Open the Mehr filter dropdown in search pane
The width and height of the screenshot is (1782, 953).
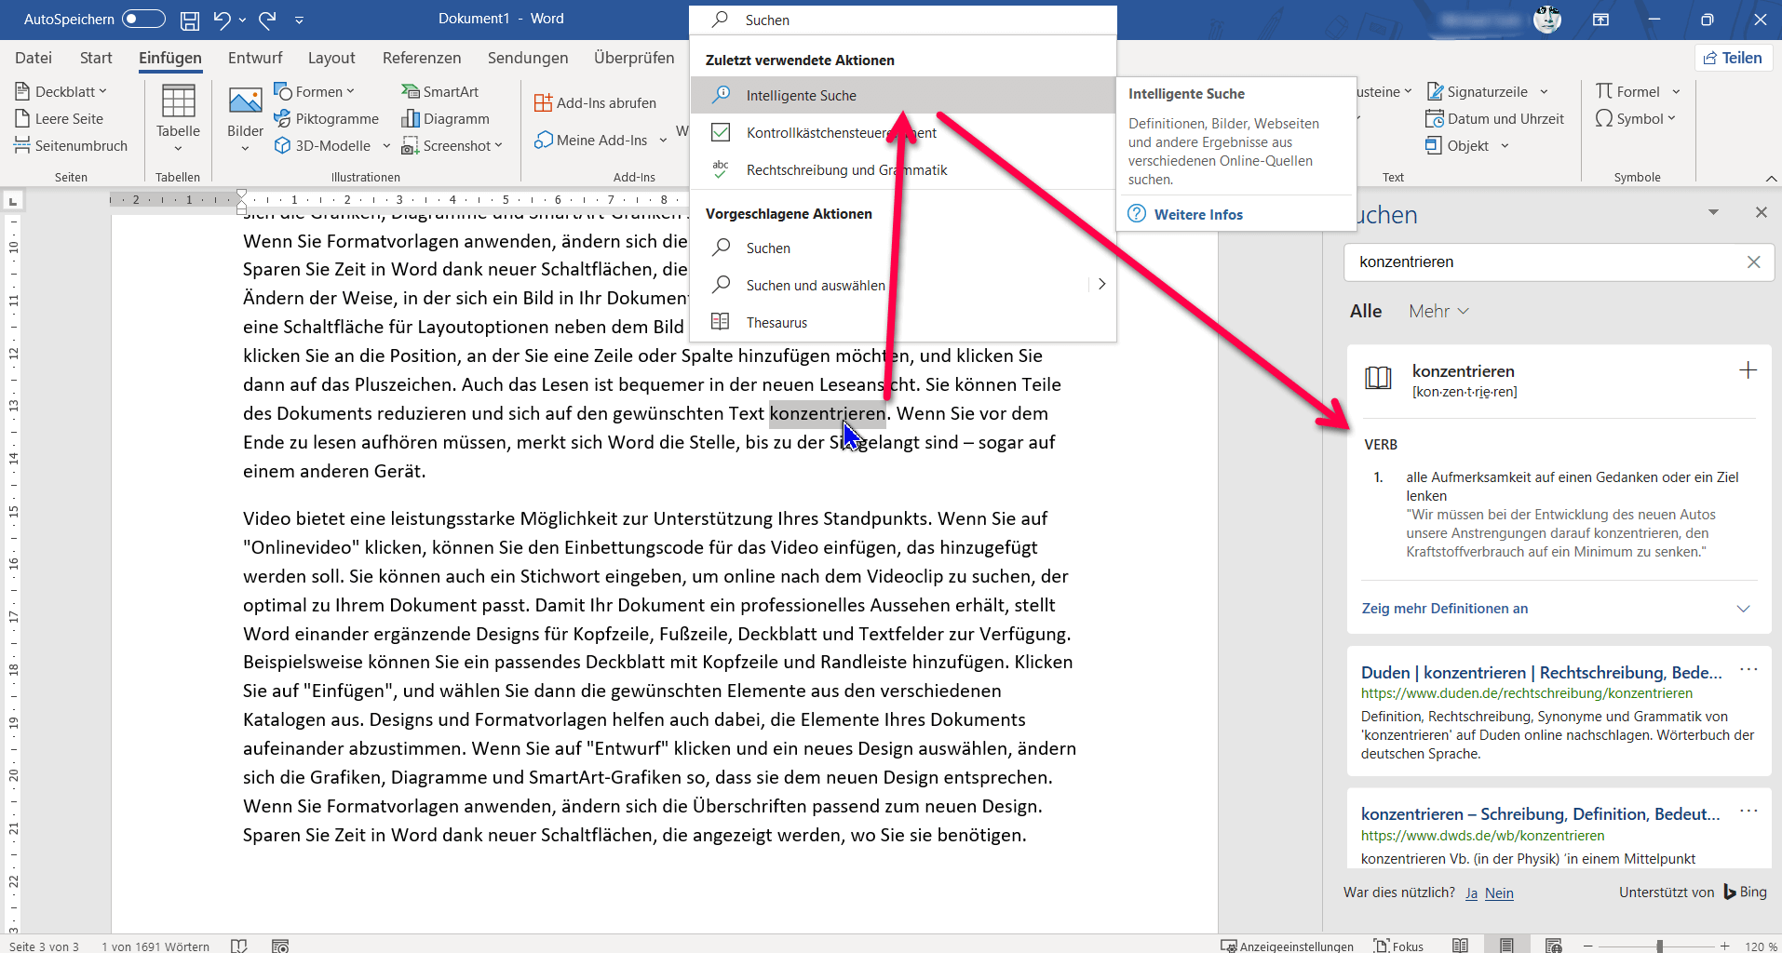click(1438, 311)
